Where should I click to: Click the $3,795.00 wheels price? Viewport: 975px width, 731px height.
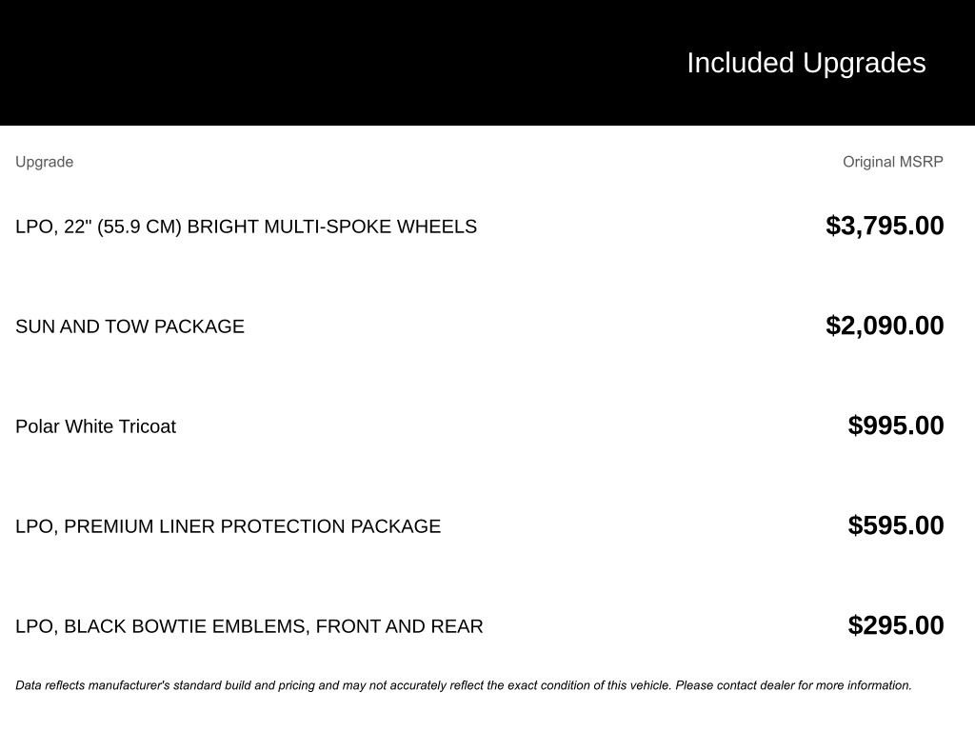click(x=885, y=226)
